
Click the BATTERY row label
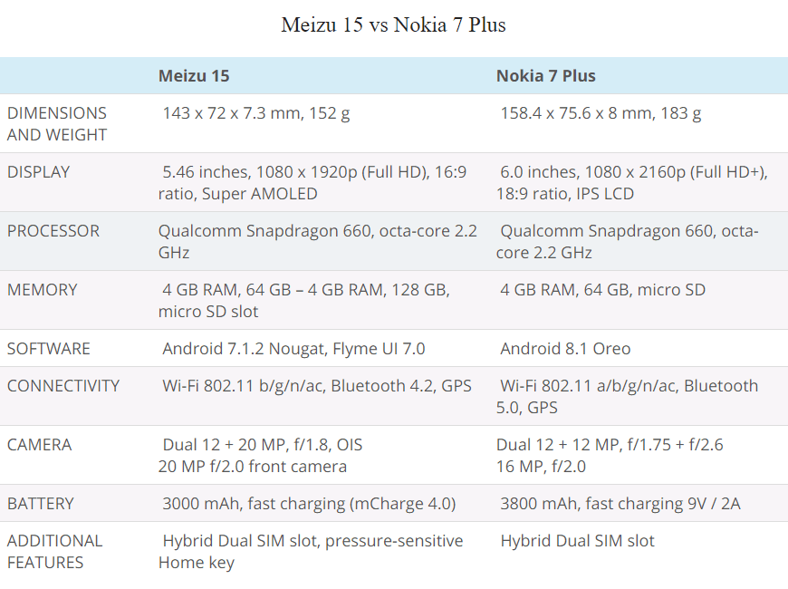(x=41, y=504)
